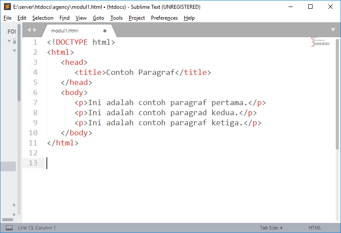341x233 pixels.
Task: Close the Sublime Text window
Action: coord(330,7)
